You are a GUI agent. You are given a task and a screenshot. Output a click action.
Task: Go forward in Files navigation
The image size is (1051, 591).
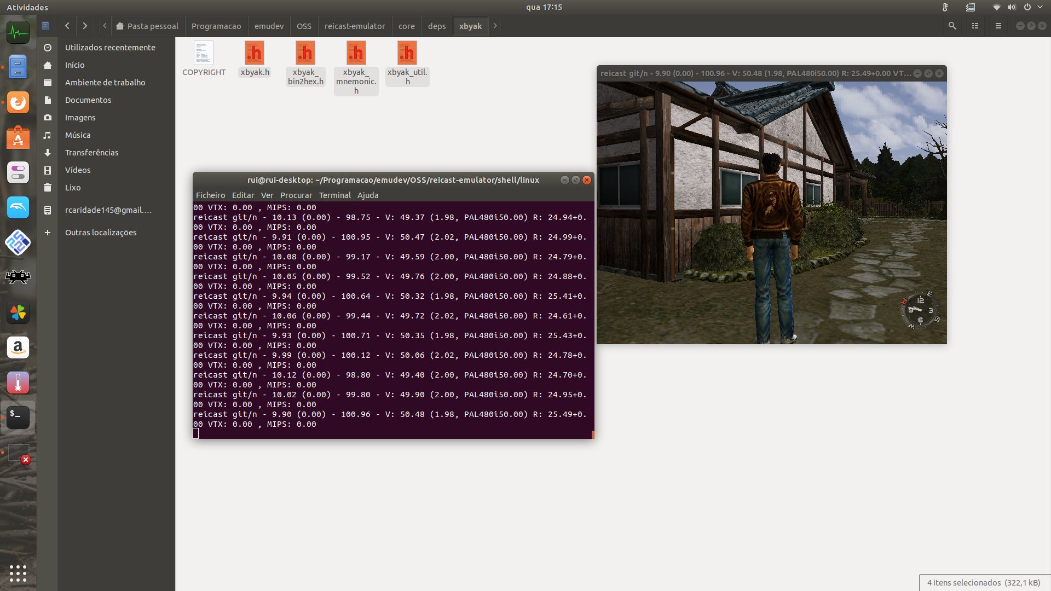(x=84, y=26)
